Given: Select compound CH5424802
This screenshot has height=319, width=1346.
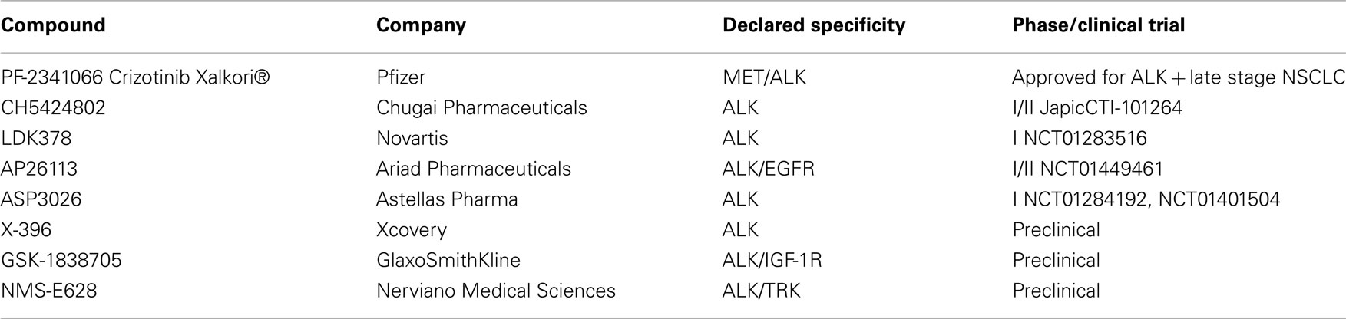Looking at the screenshot, I should (x=53, y=108).
